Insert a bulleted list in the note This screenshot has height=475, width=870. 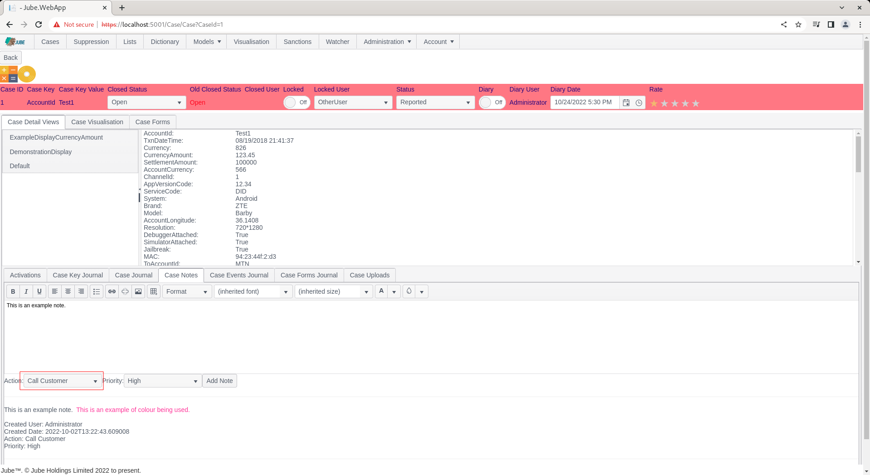[97, 291]
